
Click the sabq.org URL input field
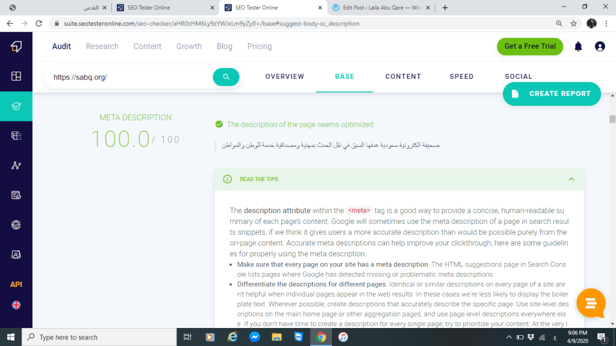pos(129,77)
